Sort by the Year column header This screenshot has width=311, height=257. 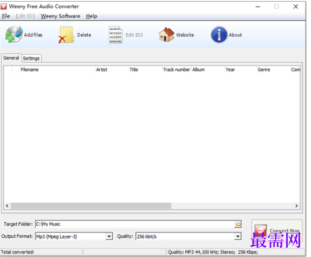(241, 70)
